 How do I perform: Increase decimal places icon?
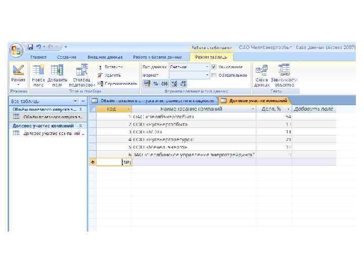pyautogui.click(x=174, y=83)
